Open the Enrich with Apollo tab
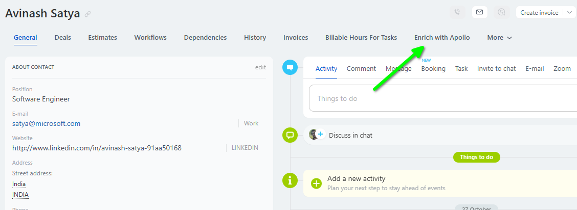Viewport: 577px width, 210px height. [x=442, y=38]
